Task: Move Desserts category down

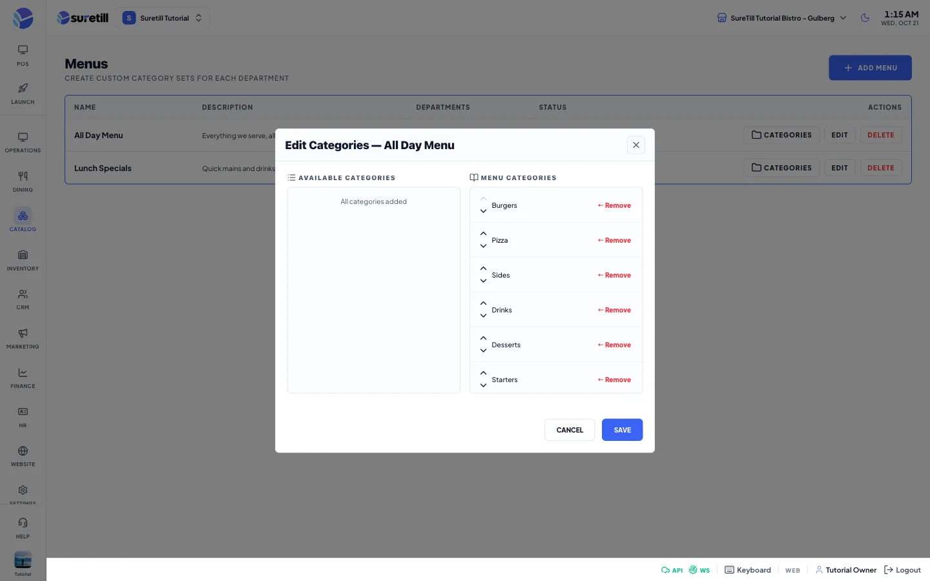Action: [483, 351]
